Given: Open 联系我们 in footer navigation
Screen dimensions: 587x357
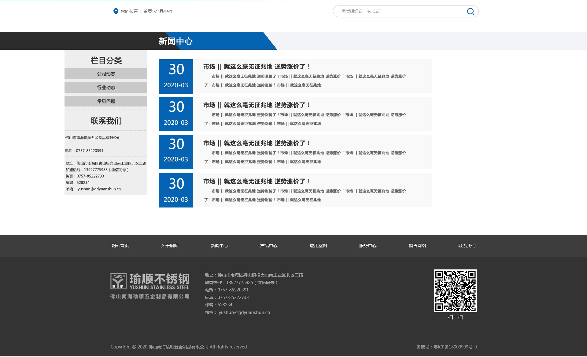Looking at the screenshot, I should tap(467, 246).
